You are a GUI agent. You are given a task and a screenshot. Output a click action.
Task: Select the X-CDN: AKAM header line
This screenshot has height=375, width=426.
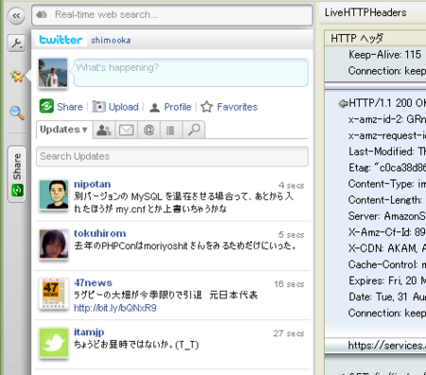387,248
